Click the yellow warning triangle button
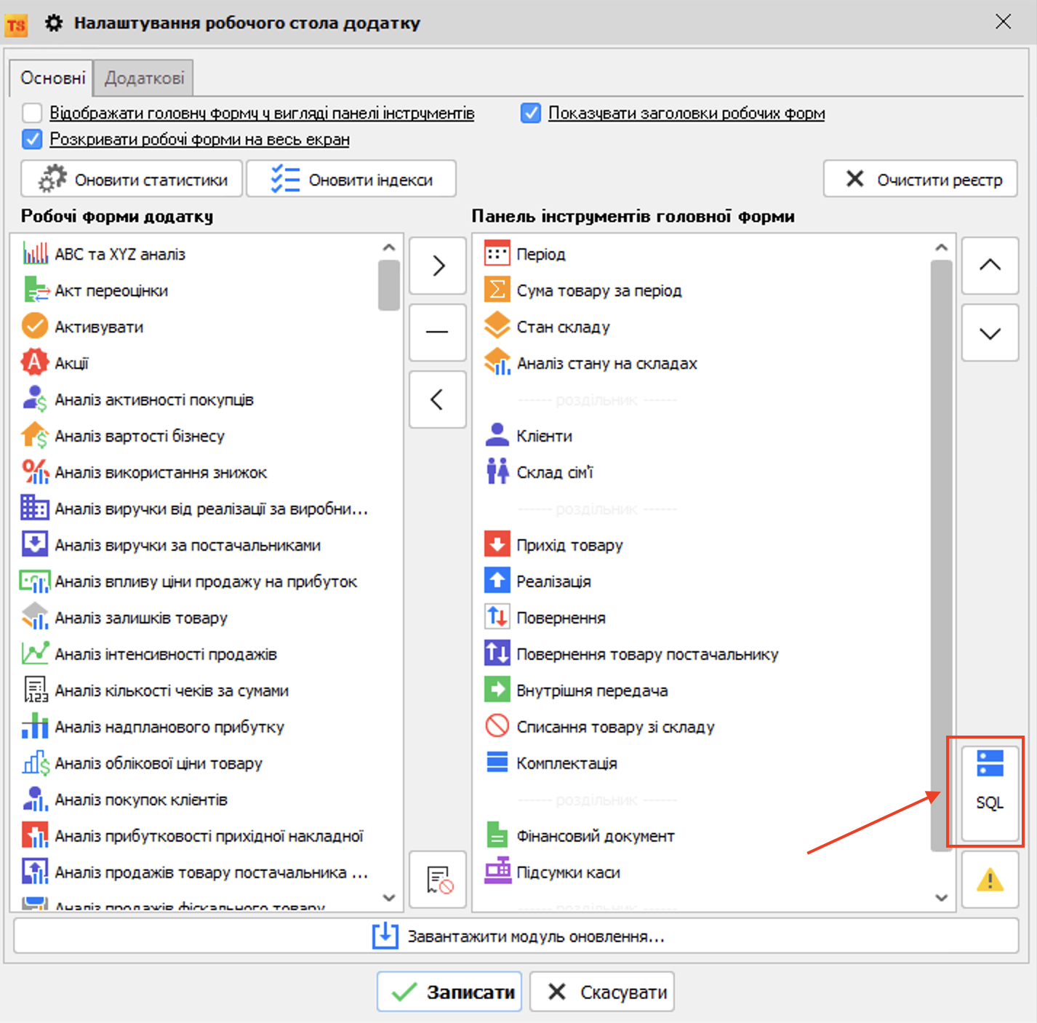This screenshot has width=1037, height=1023. click(x=989, y=880)
